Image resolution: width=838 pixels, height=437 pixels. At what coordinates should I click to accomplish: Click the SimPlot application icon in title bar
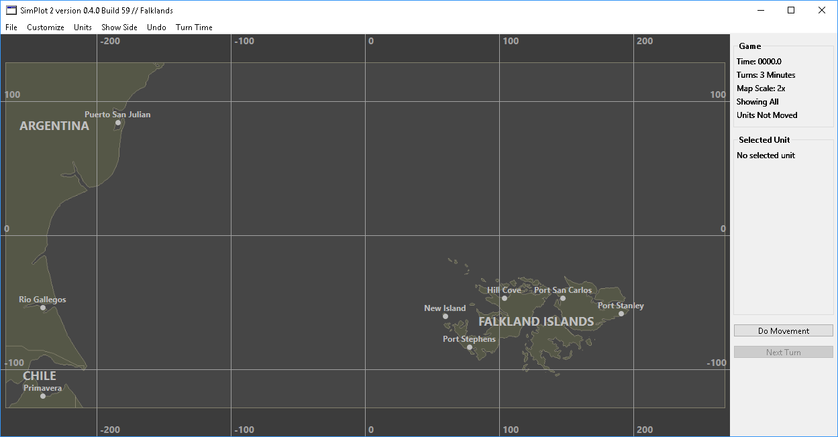pos(11,10)
